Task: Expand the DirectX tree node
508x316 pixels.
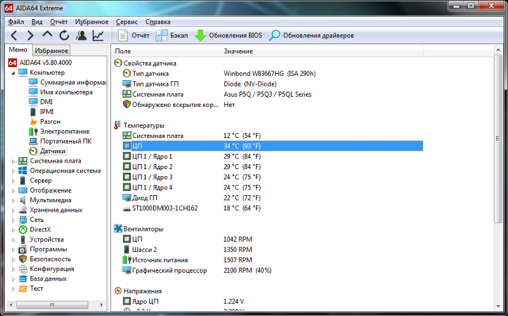Action: pos(13,230)
